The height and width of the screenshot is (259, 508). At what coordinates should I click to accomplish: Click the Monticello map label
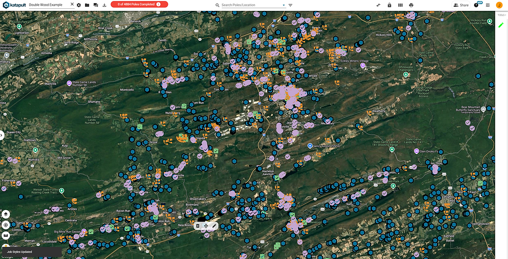[126, 89]
